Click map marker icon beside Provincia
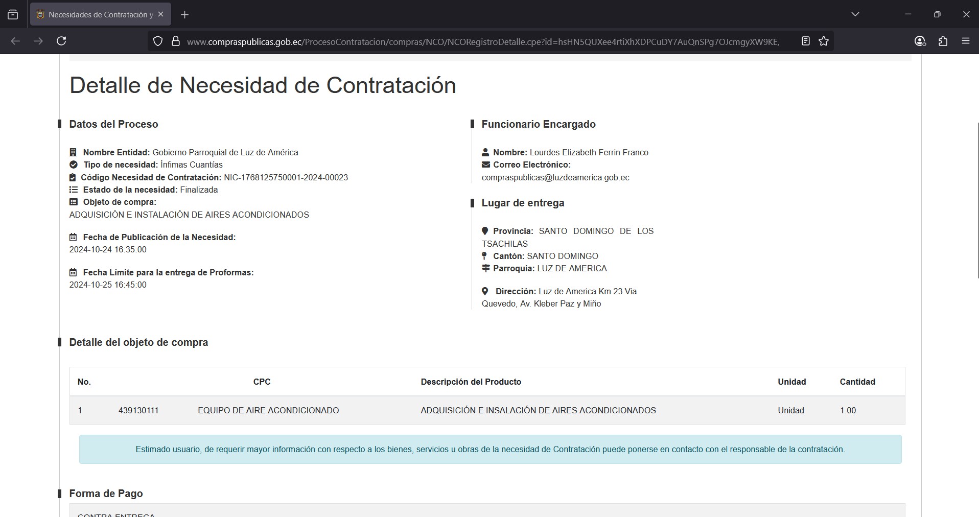 coord(485,231)
